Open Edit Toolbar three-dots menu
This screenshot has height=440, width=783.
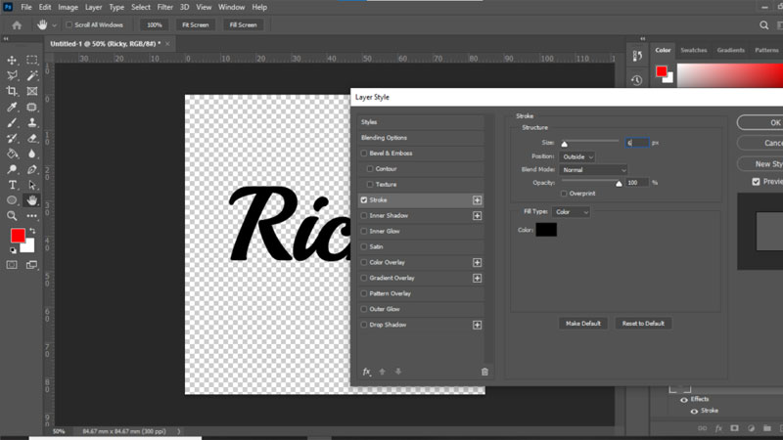click(x=32, y=216)
